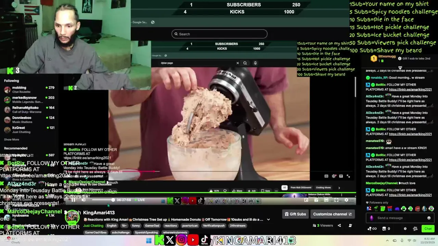Screen dimensions: 438x246
Task: Click the 'Verificationpush' stream tag
Action: [214, 226]
